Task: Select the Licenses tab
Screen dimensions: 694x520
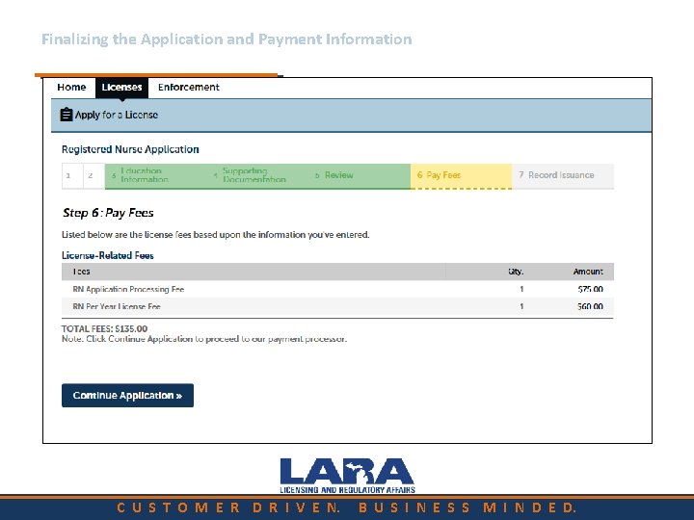Action: (121, 87)
